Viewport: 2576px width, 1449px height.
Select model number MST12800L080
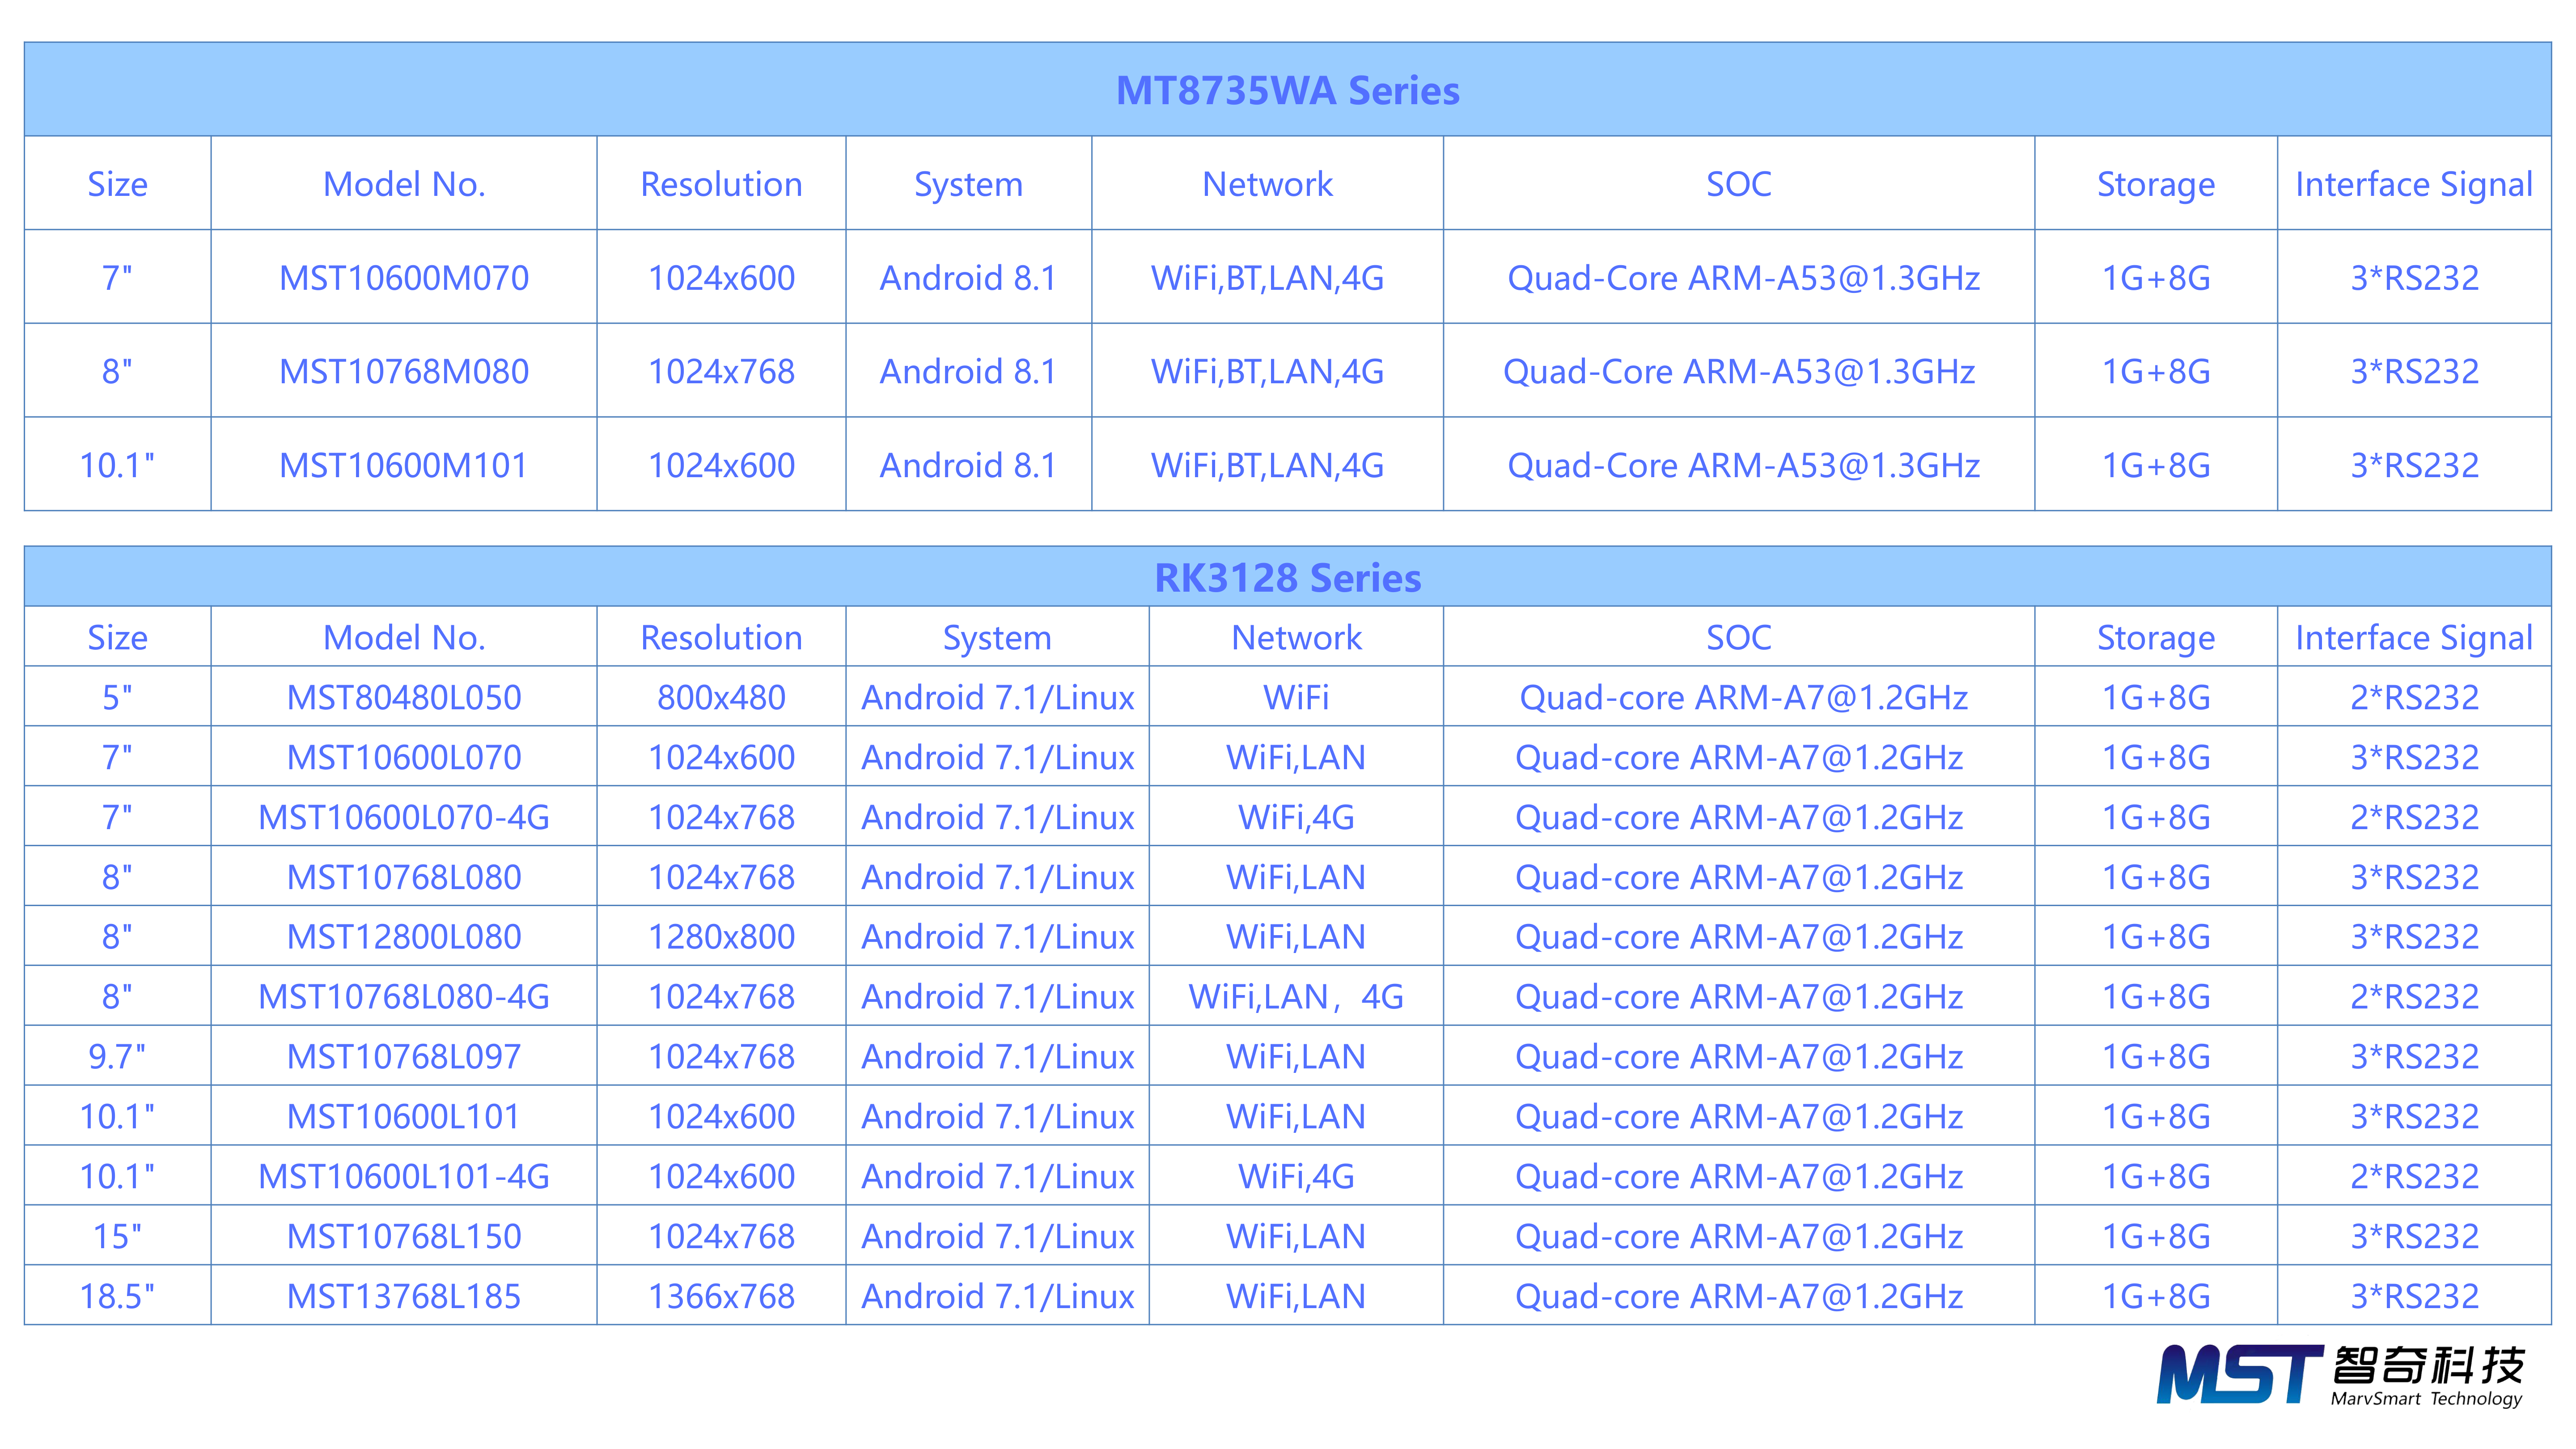tap(404, 937)
